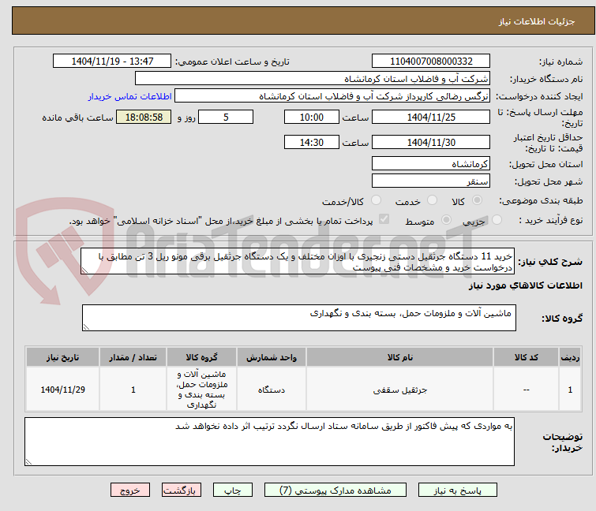Viewport: 596px width, 511px height.
Task: Click the need date cell 1404/11/29
Action: click(x=62, y=390)
